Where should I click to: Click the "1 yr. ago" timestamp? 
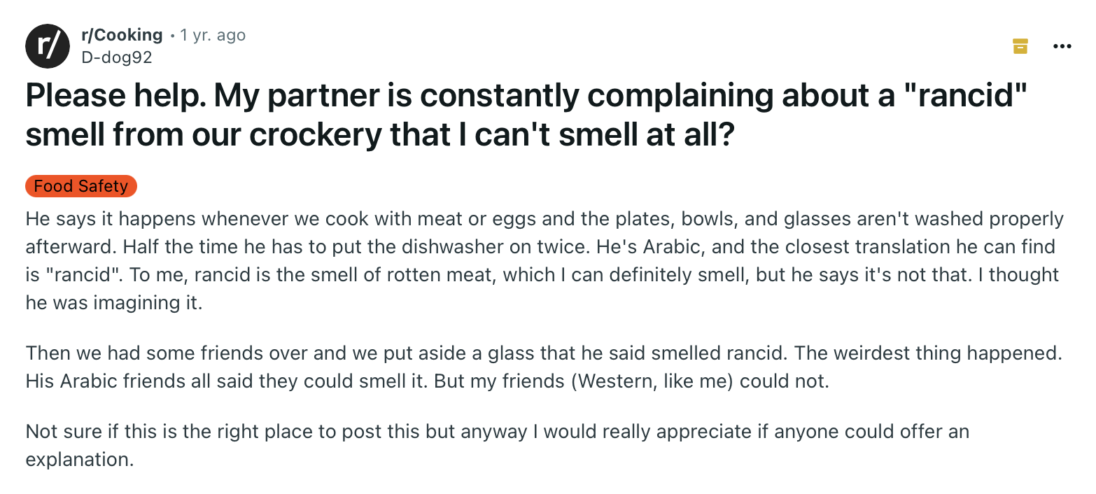tap(213, 35)
